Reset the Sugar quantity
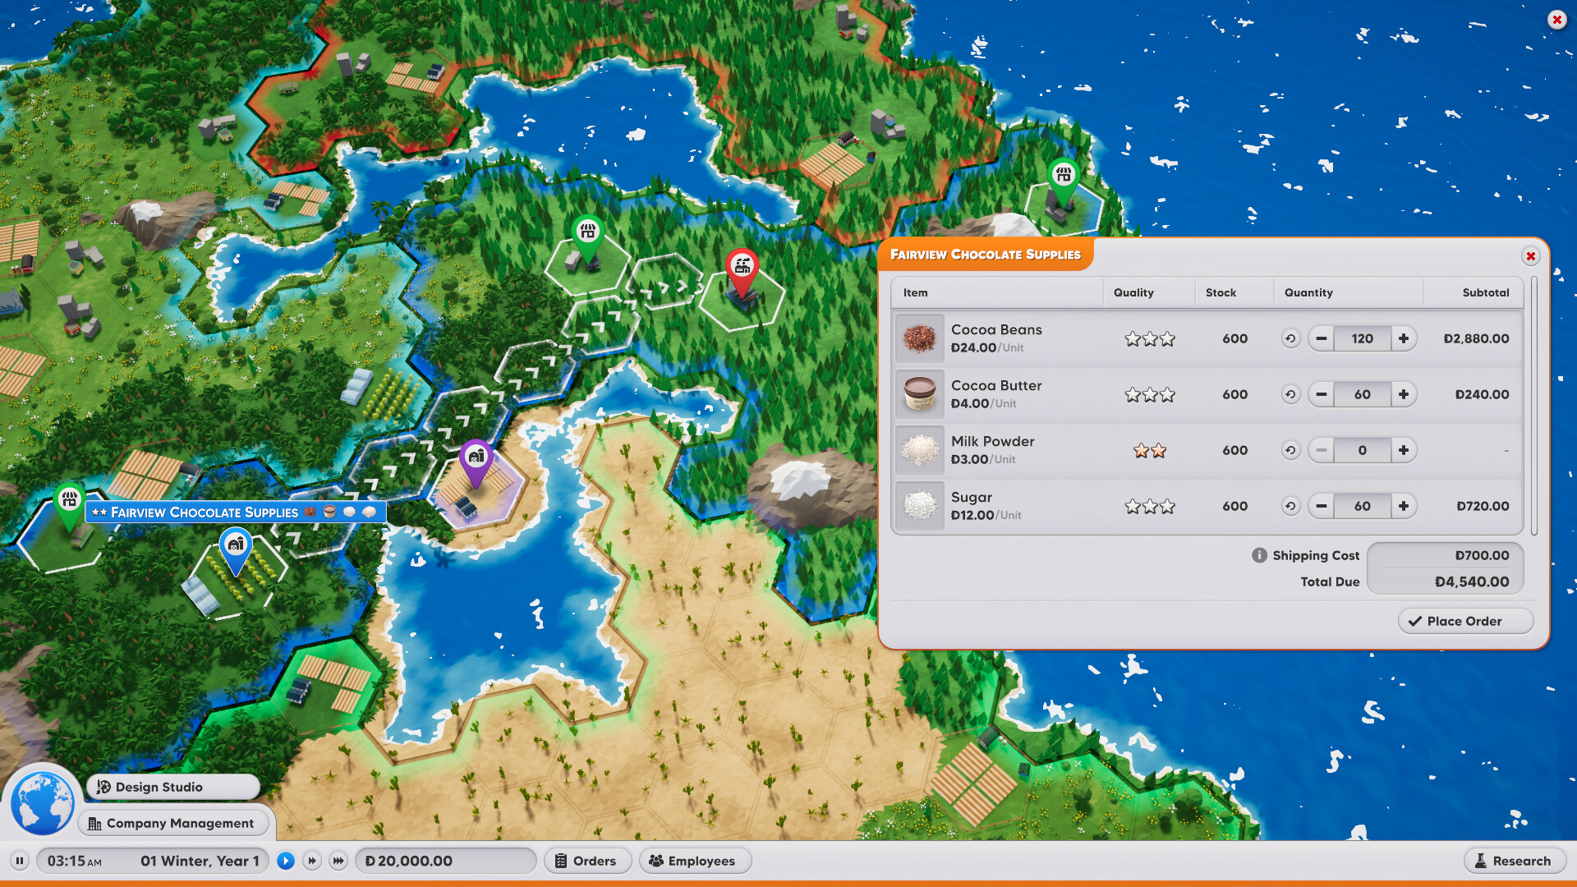The height and width of the screenshot is (887, 1577). pos(1290,506)
